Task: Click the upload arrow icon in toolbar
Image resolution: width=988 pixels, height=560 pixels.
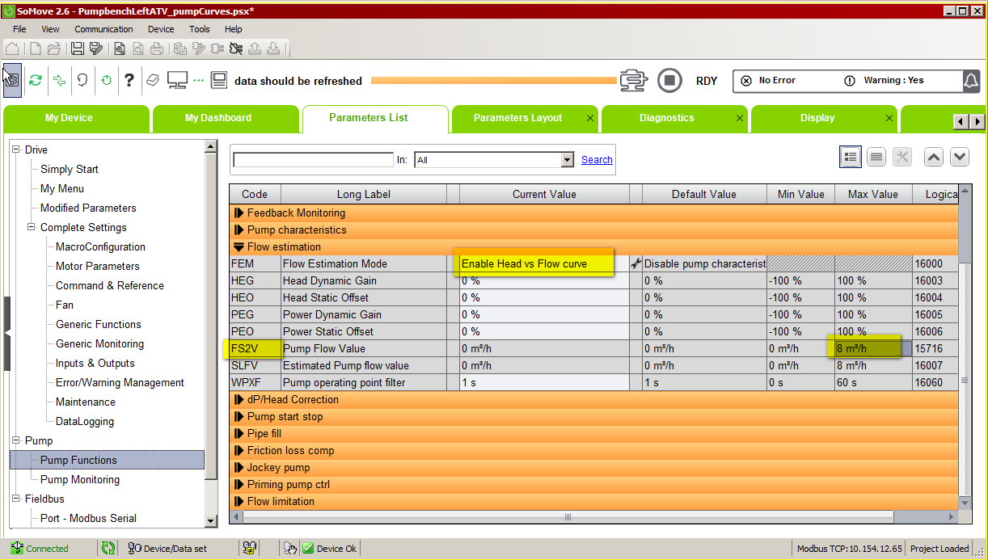Action: [254, 48]
